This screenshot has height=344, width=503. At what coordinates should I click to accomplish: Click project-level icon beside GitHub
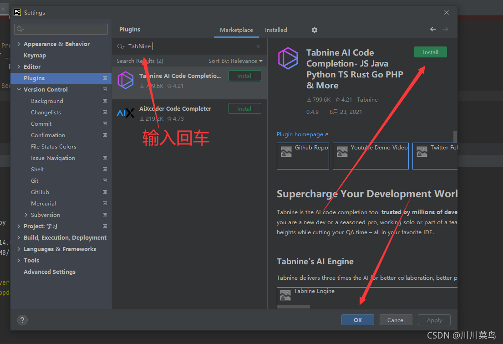[105, 192]
